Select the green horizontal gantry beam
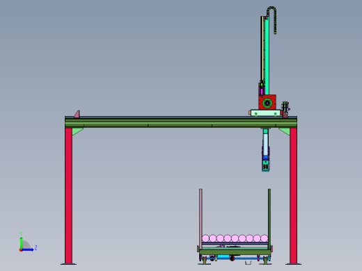 pyautogui.click(x=181, y=123)
